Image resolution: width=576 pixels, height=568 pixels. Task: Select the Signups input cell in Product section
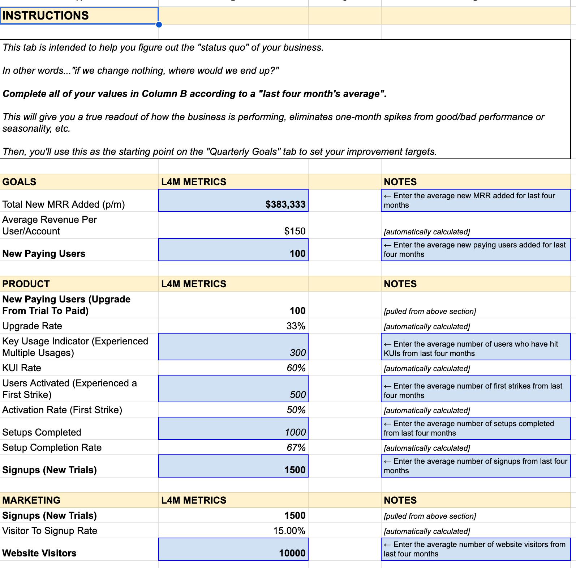pos(233,466)
